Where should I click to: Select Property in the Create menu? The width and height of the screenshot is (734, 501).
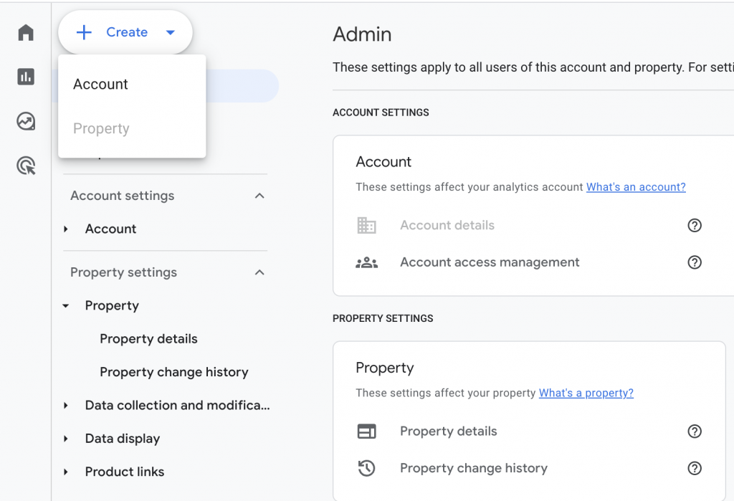pyautogui.click(x=132, y=128)
